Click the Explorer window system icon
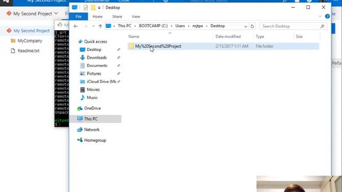 pyautogui.click(x=75, y=7)
